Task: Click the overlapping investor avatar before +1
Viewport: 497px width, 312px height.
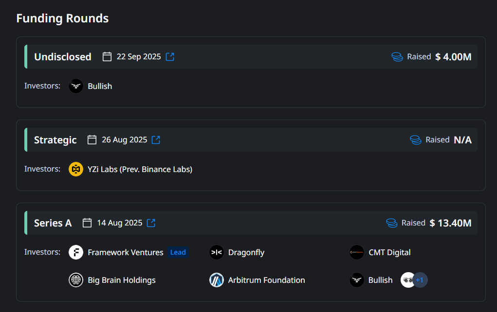Action: 407,280
